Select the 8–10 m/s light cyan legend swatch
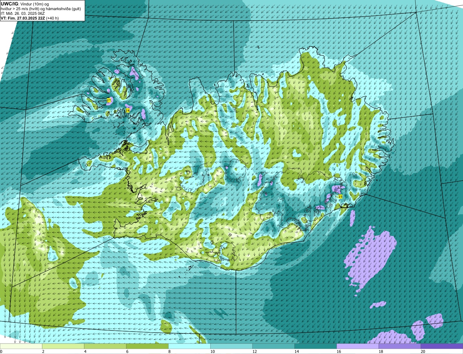This screenshot has width=463, height=354. click(x=189, y=346)
